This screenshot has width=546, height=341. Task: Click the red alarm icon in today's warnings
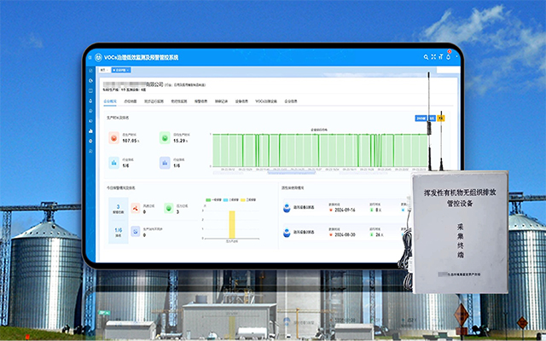(135, 208)
